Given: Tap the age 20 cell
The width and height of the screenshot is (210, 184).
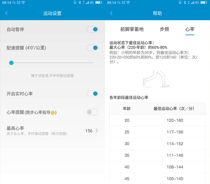Looking at the screenshot, I should coord(127,121).
